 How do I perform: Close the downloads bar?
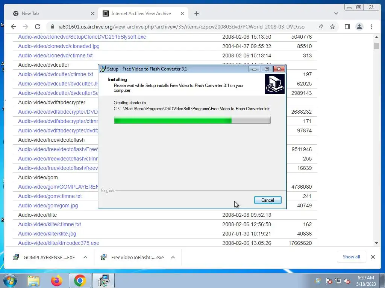point(373,257)
